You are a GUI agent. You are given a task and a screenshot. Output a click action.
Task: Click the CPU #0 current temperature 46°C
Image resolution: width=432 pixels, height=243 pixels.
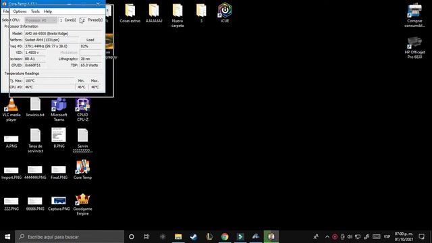click(x=49, y=87)
